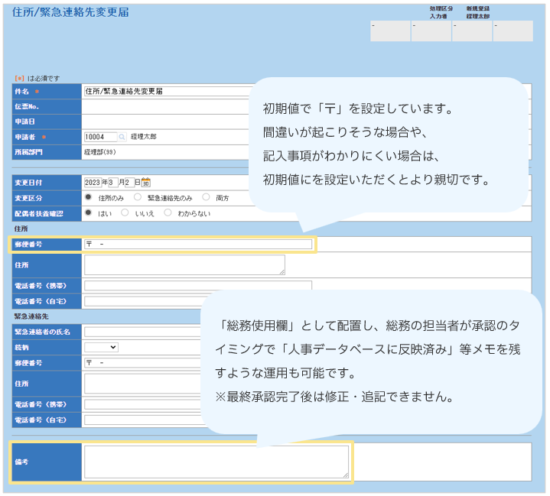Image resolution: width=550 pixels, height=496 pixels.
Task: Click the month field in 変更日付
Action: tap(113, 183)
